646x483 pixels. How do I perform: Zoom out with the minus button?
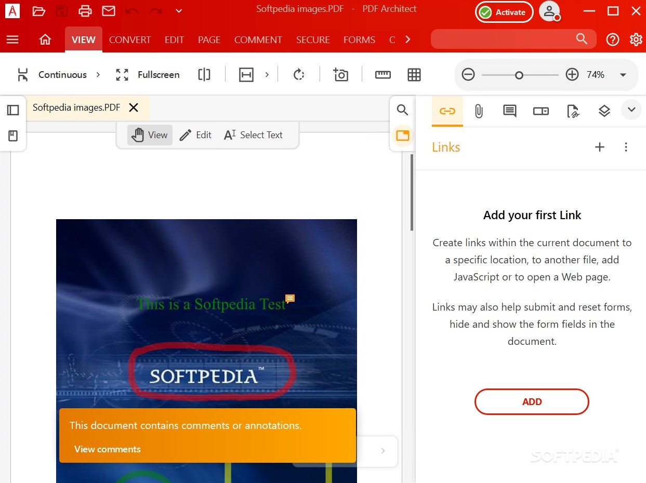pyautogui.click(x=468, y=75)
